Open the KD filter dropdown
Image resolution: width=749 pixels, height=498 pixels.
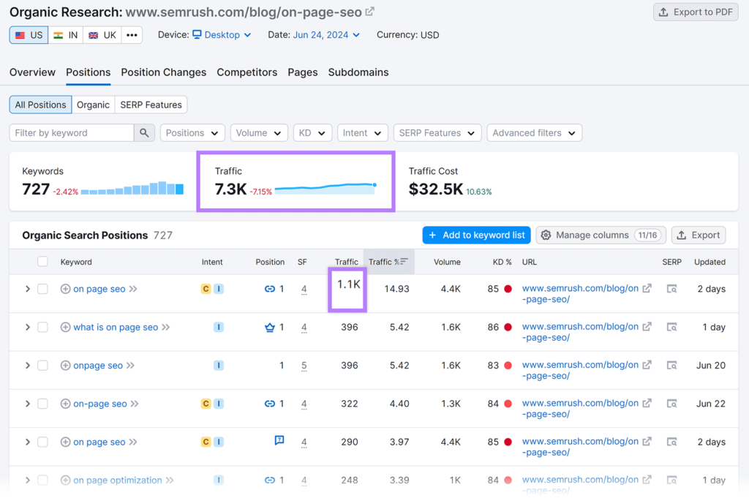click(312, 133)
